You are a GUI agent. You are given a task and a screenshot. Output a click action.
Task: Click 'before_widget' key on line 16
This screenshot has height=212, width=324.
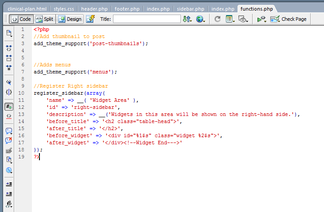click(69, 135)
